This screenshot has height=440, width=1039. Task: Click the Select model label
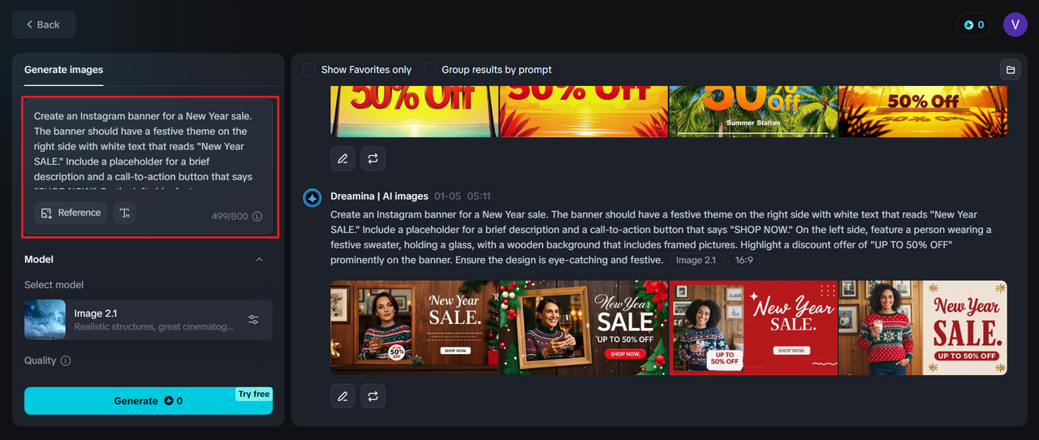click(x=54, y=285)
